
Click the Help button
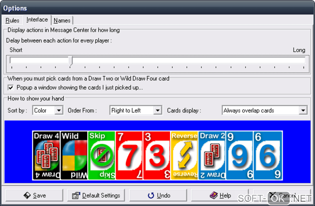click(220, 195)
